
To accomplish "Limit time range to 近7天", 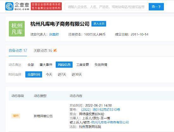I will [62, 75].
